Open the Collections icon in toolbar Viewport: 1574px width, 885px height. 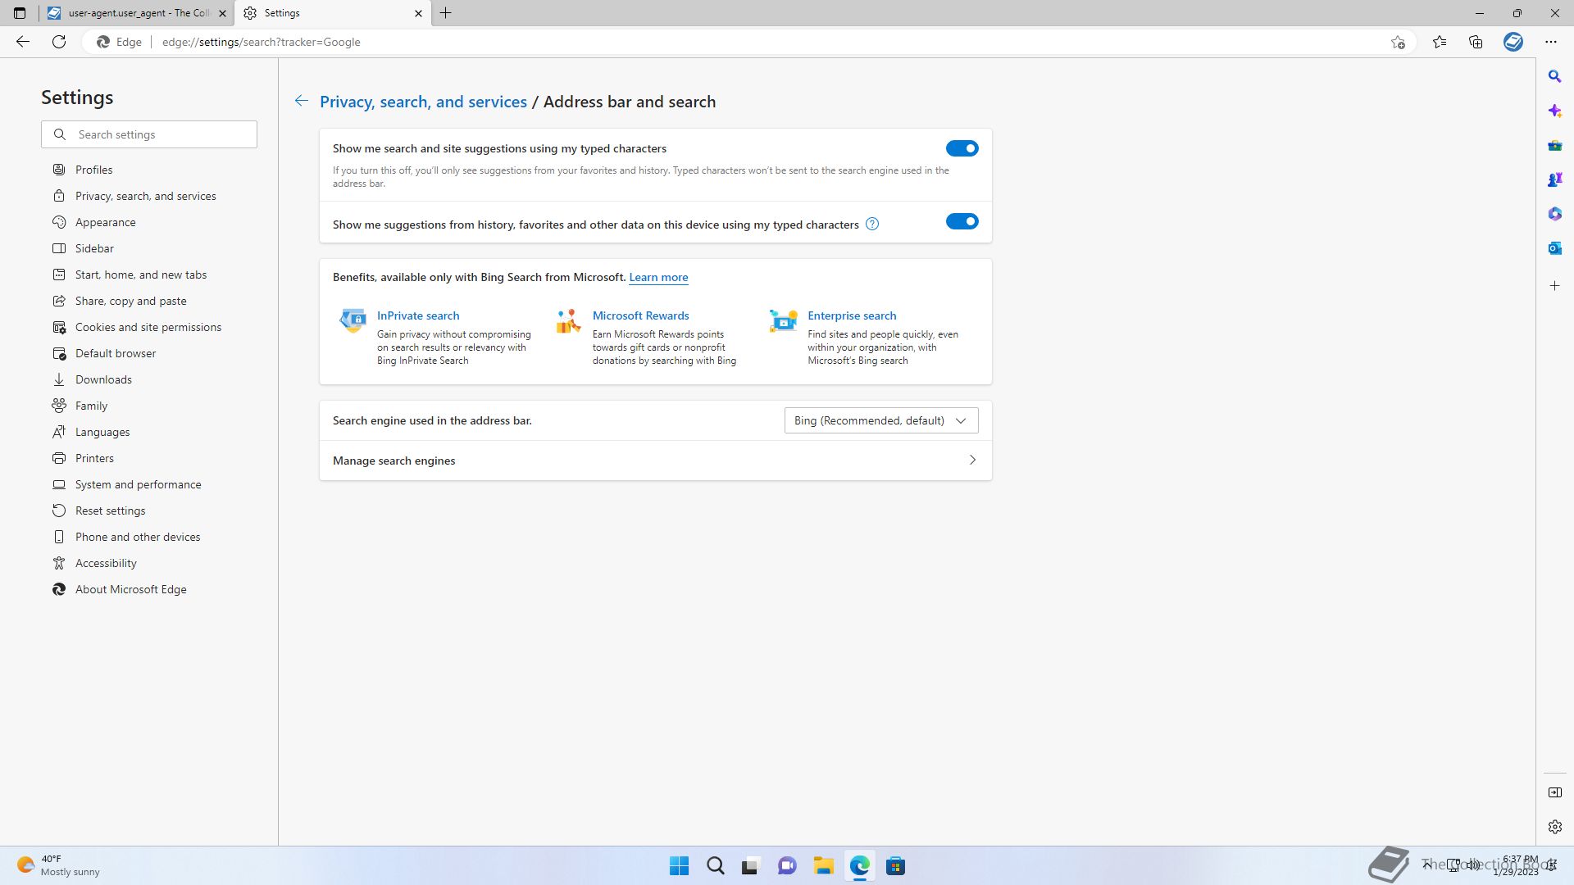tap(1476, 42)
